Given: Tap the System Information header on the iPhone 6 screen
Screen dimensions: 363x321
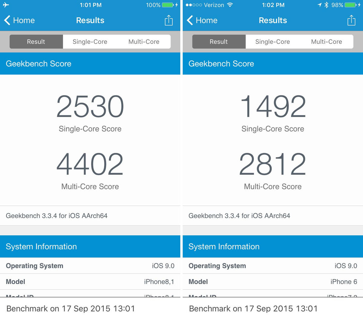Looking at the screenshot, I should click(273, 247).
